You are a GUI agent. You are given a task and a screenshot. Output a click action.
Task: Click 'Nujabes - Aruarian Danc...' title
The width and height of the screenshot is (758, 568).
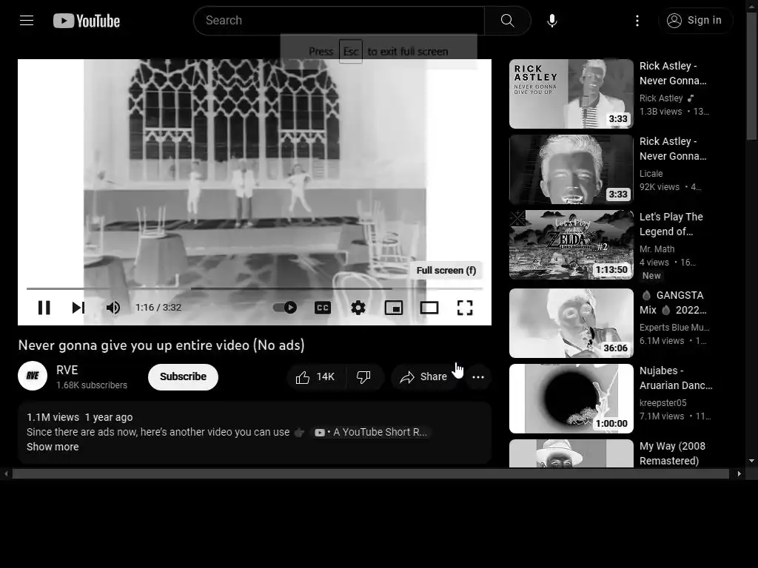click(676, 378)
